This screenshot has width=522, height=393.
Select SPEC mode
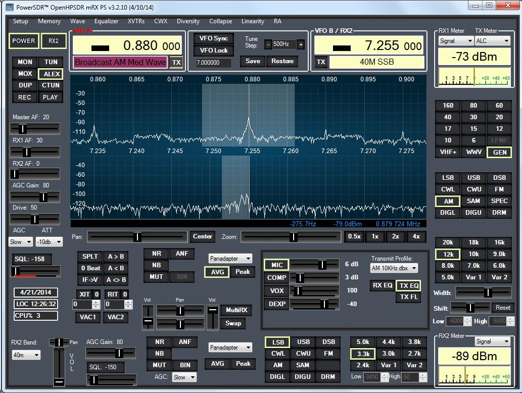499,201
